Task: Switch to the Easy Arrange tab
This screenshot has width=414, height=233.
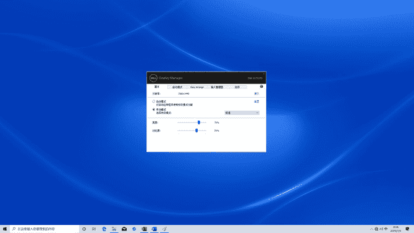Action: tap(197, 87)
